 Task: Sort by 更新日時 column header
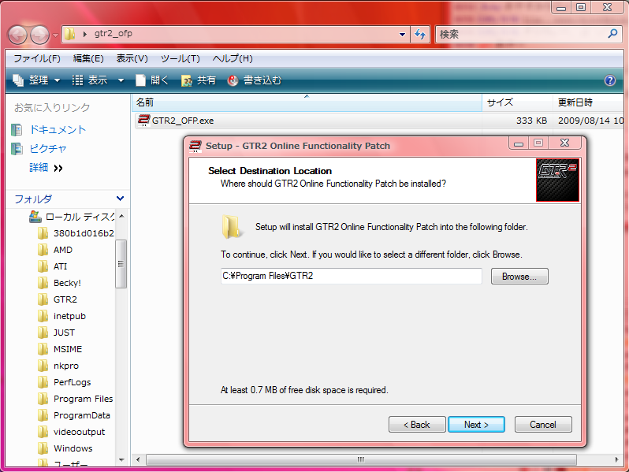[589, 102]
